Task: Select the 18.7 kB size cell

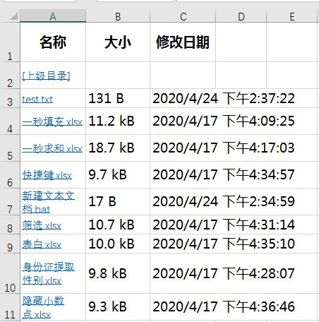Action: click(x=118, y=148)
